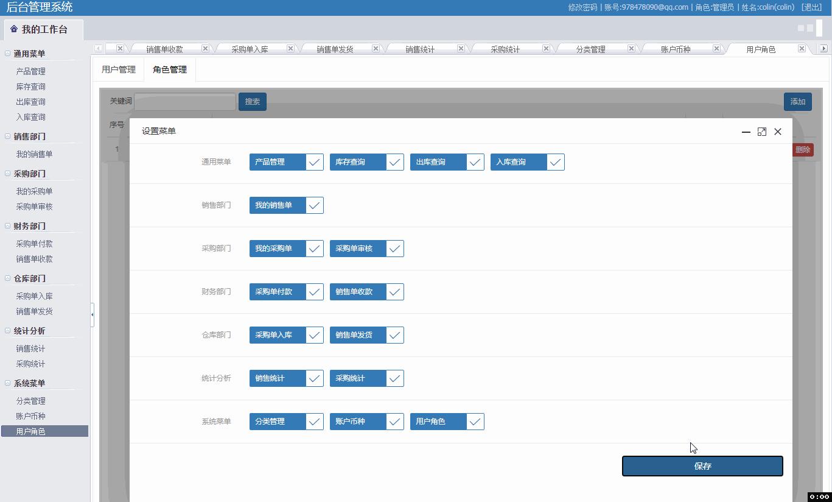Toggle the 销售单收款 checkbox in the dialog

pos(394,292)
